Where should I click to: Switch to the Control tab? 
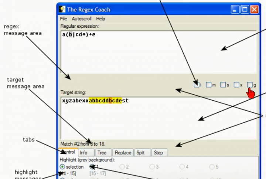coord(68,152)
